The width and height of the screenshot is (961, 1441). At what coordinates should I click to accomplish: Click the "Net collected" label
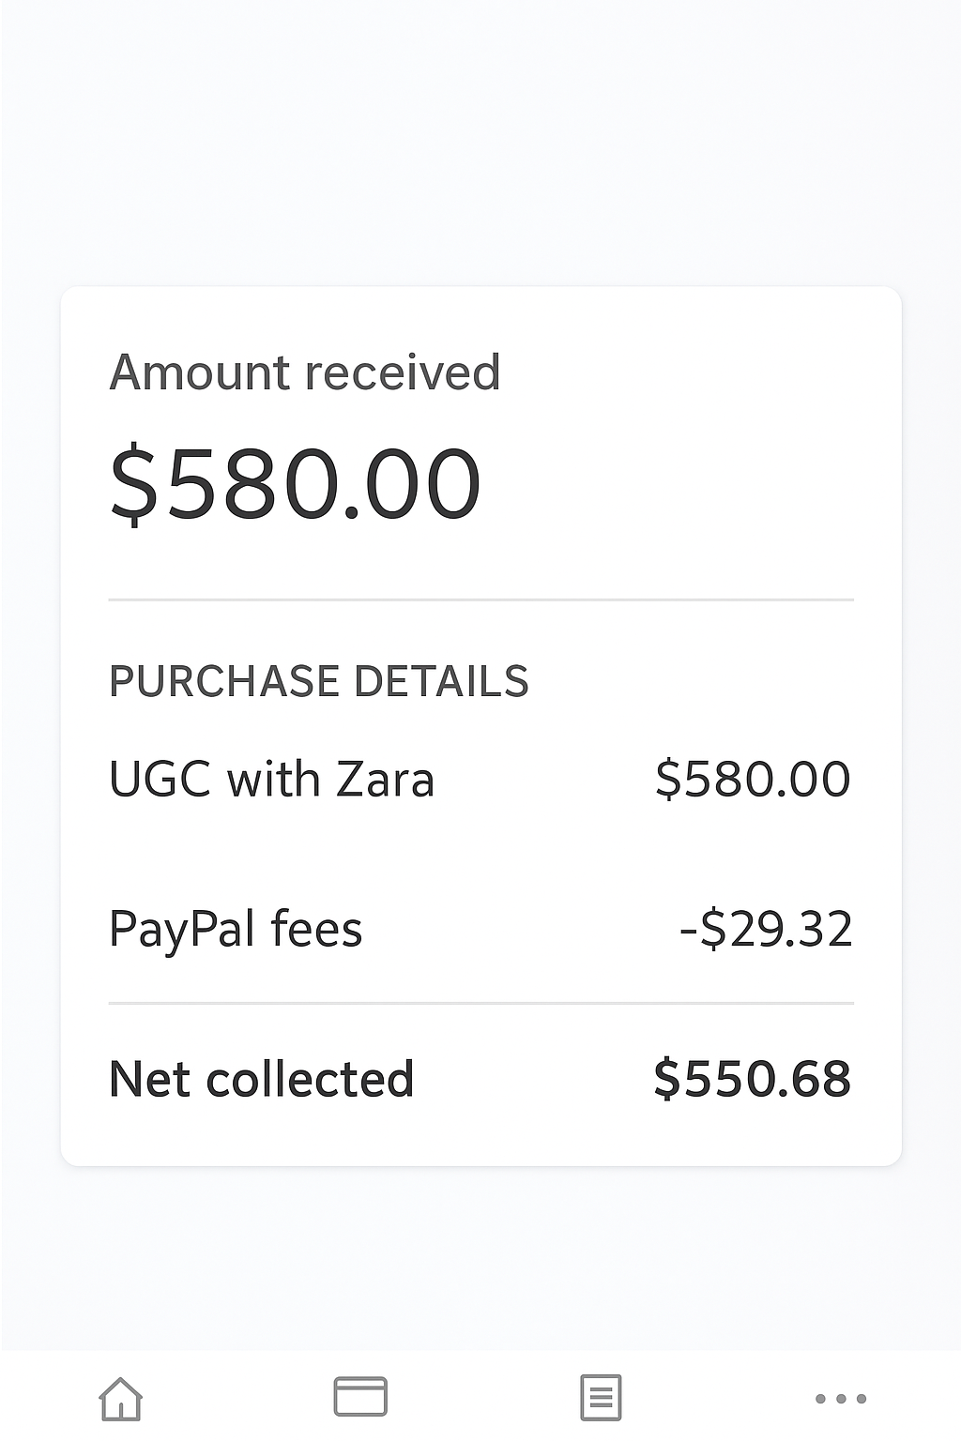coord(261,1079)
